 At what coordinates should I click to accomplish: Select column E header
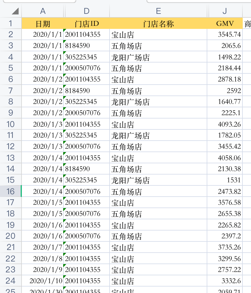(158, 11)
